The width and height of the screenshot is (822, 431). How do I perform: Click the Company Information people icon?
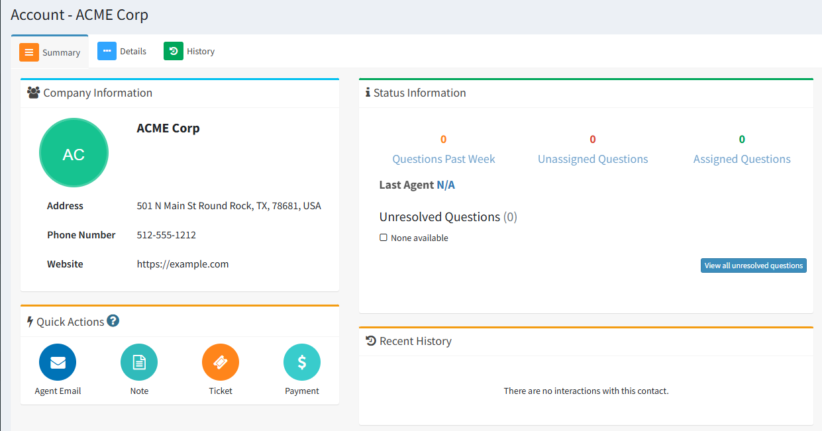coord(34,93)
